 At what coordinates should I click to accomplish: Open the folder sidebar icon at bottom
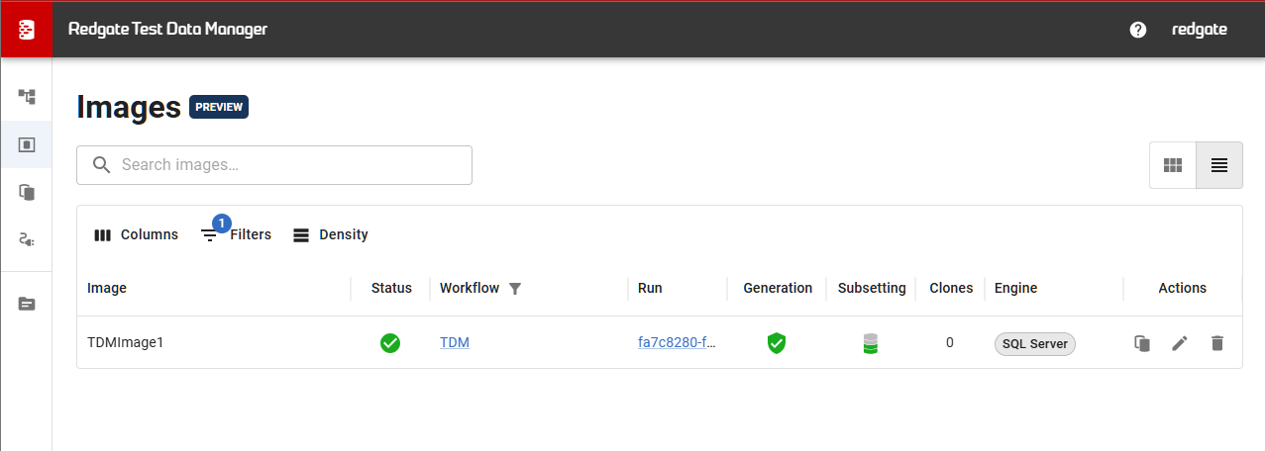point(27,304)
